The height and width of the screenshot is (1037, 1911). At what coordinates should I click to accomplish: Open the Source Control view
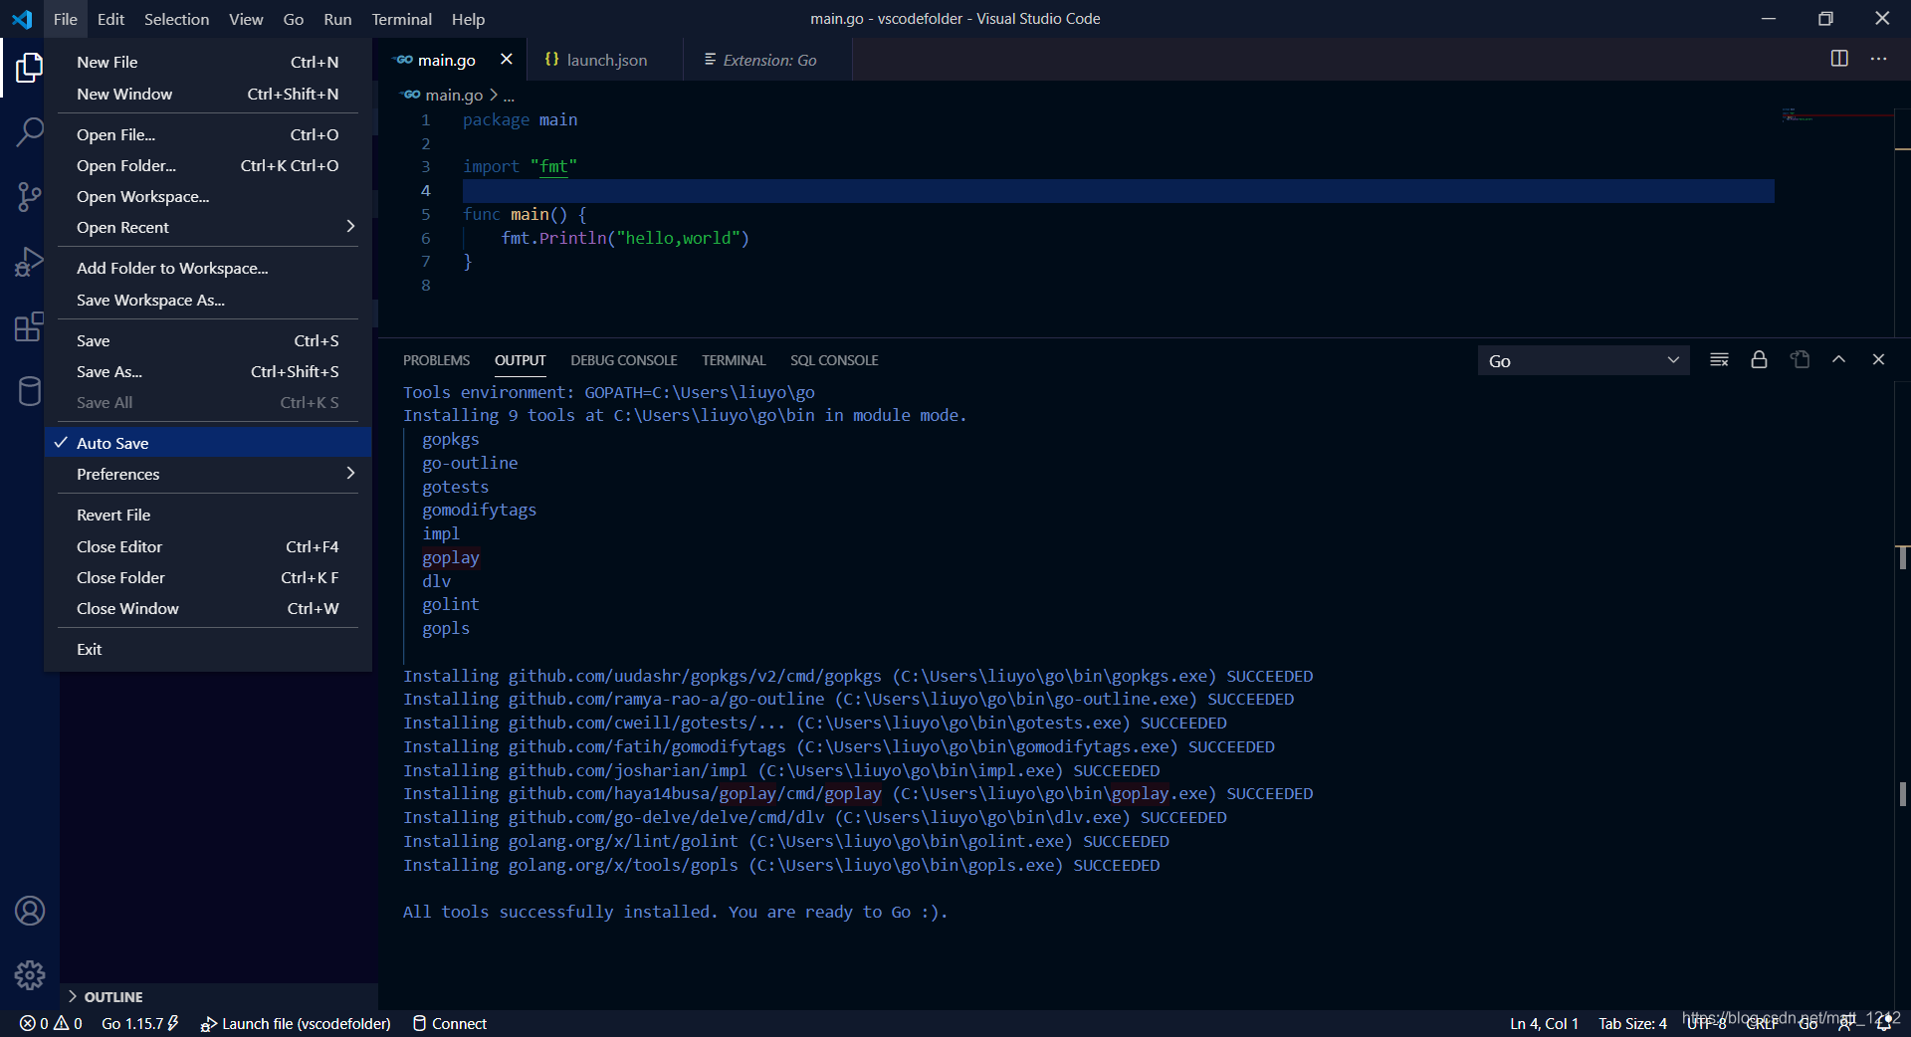(30, 196)
